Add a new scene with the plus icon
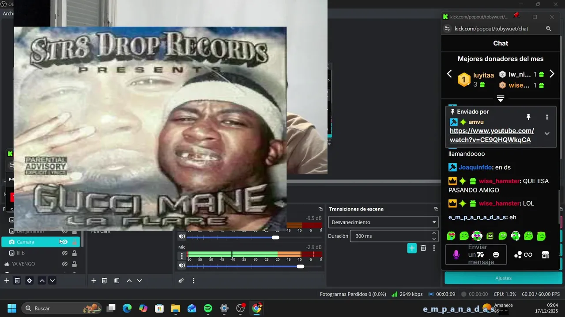Screen dimensions: 565x317 (x=94, y=280)
